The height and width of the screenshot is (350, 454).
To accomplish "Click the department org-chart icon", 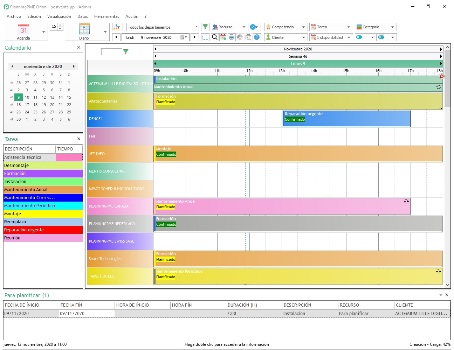I will [117, 27].
